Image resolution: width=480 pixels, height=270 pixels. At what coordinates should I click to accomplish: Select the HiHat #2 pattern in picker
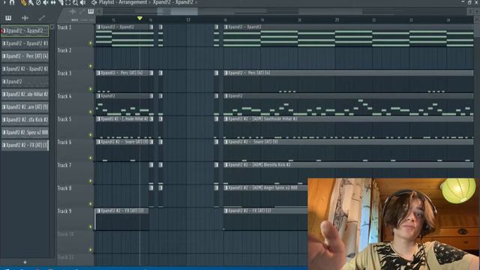coord(25,94)
